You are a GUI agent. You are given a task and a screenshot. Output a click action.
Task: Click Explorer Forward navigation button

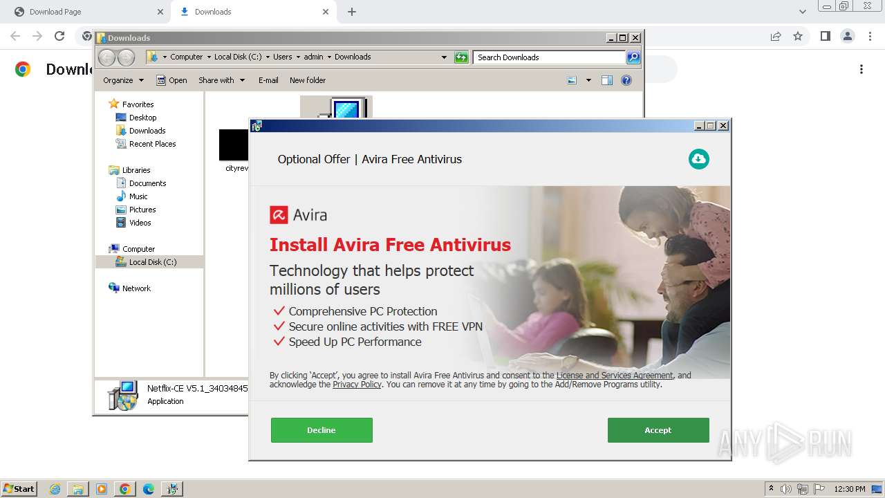(126, 57)
